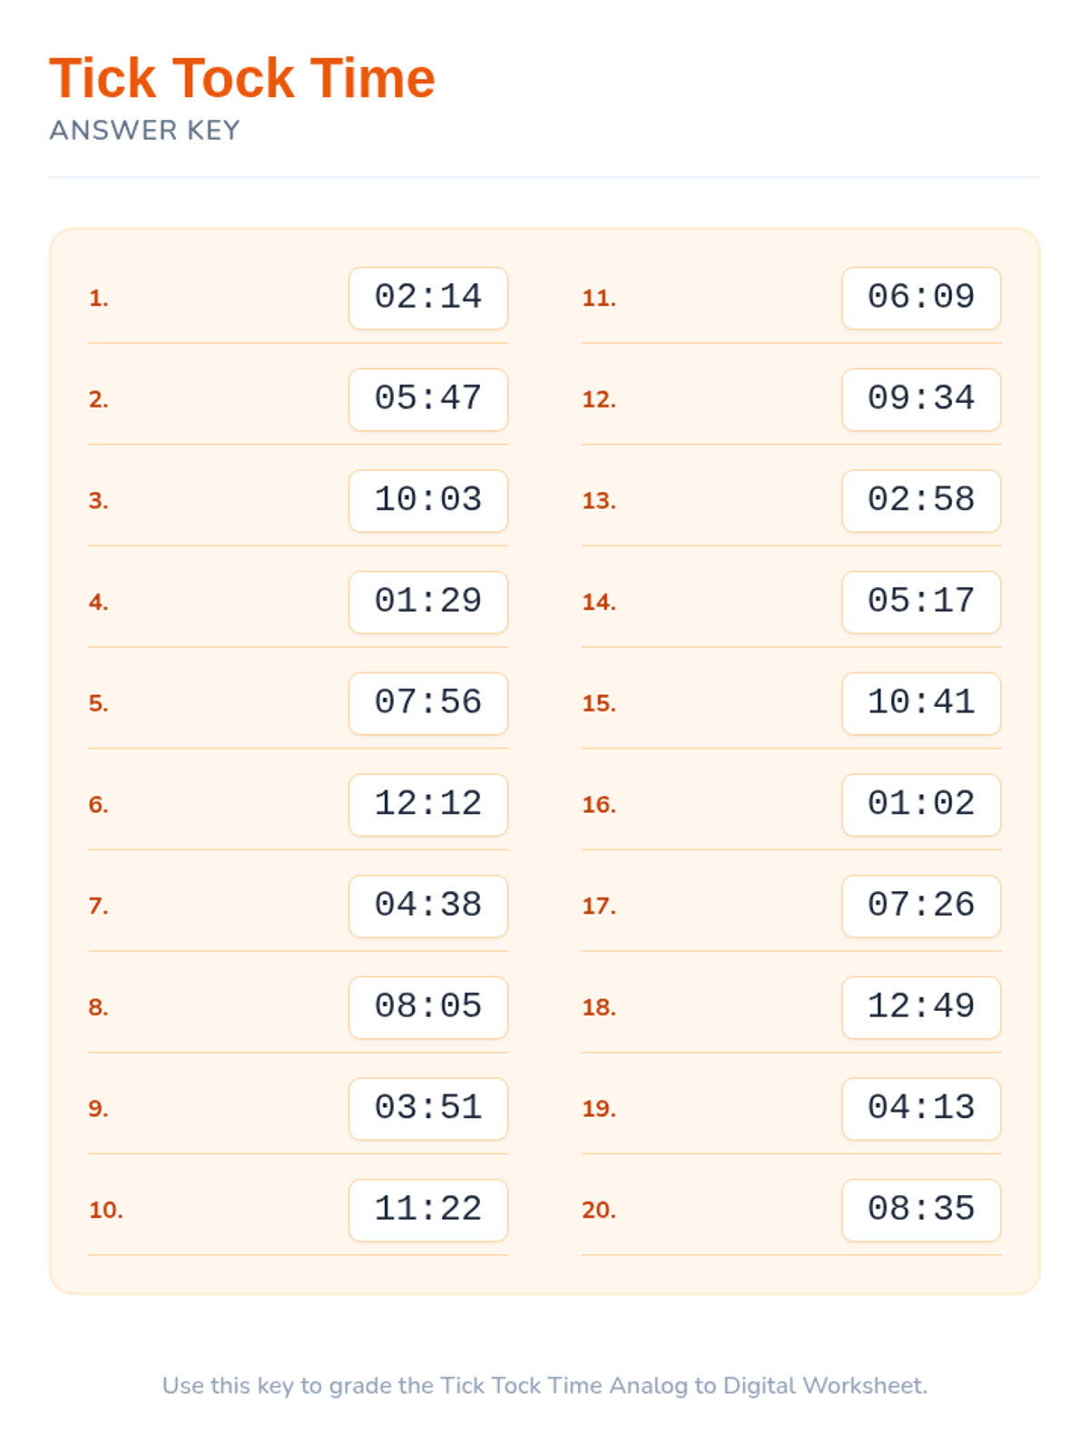Select the 12:12 answer box
This screenshot has width=1089, height=1452.
pyautogui.click(x=428, y=805)
